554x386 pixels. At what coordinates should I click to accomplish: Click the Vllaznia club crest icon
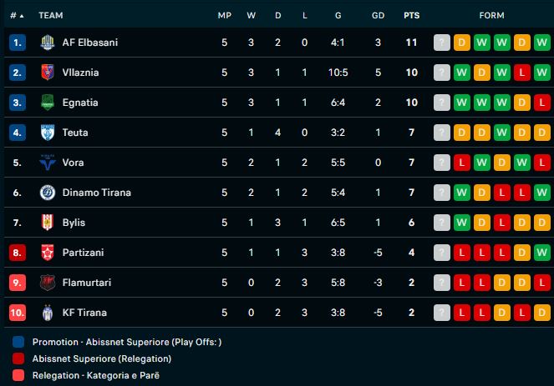[x=47, y=73]
